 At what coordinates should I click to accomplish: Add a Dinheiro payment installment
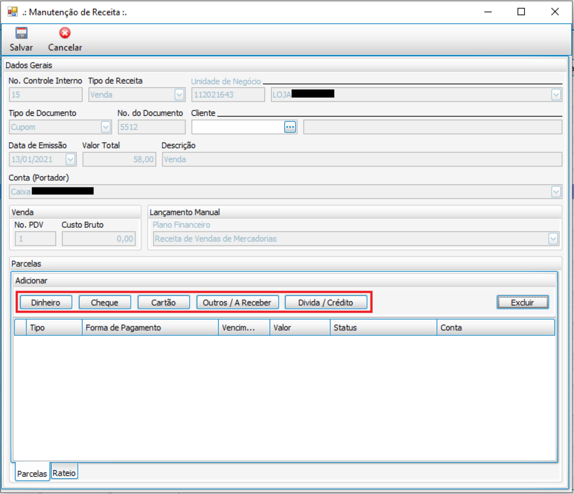point(46,302)
